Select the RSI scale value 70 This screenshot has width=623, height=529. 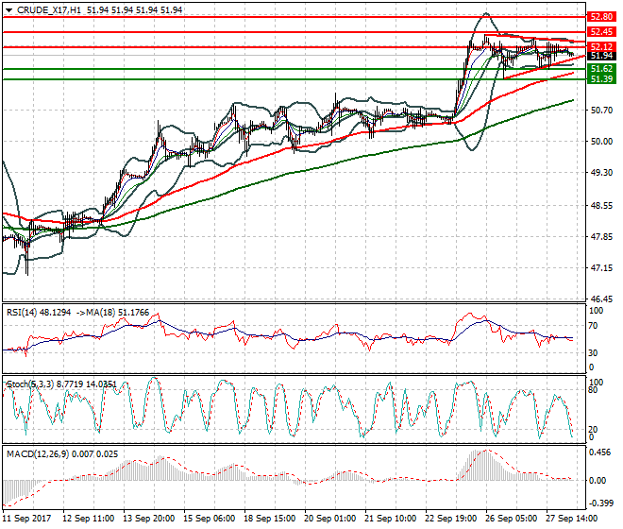[593, 326]
